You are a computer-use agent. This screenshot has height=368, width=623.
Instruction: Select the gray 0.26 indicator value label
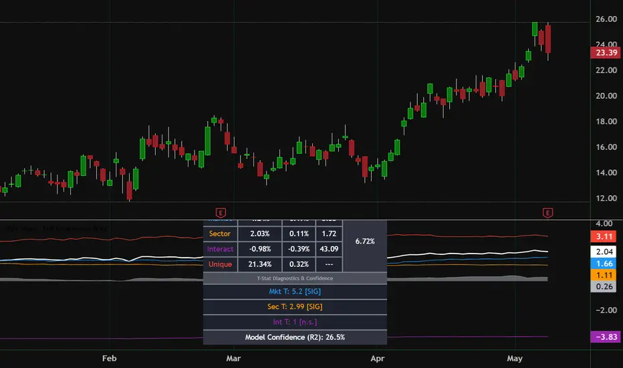pyautogui.click(x=604, y=286)
